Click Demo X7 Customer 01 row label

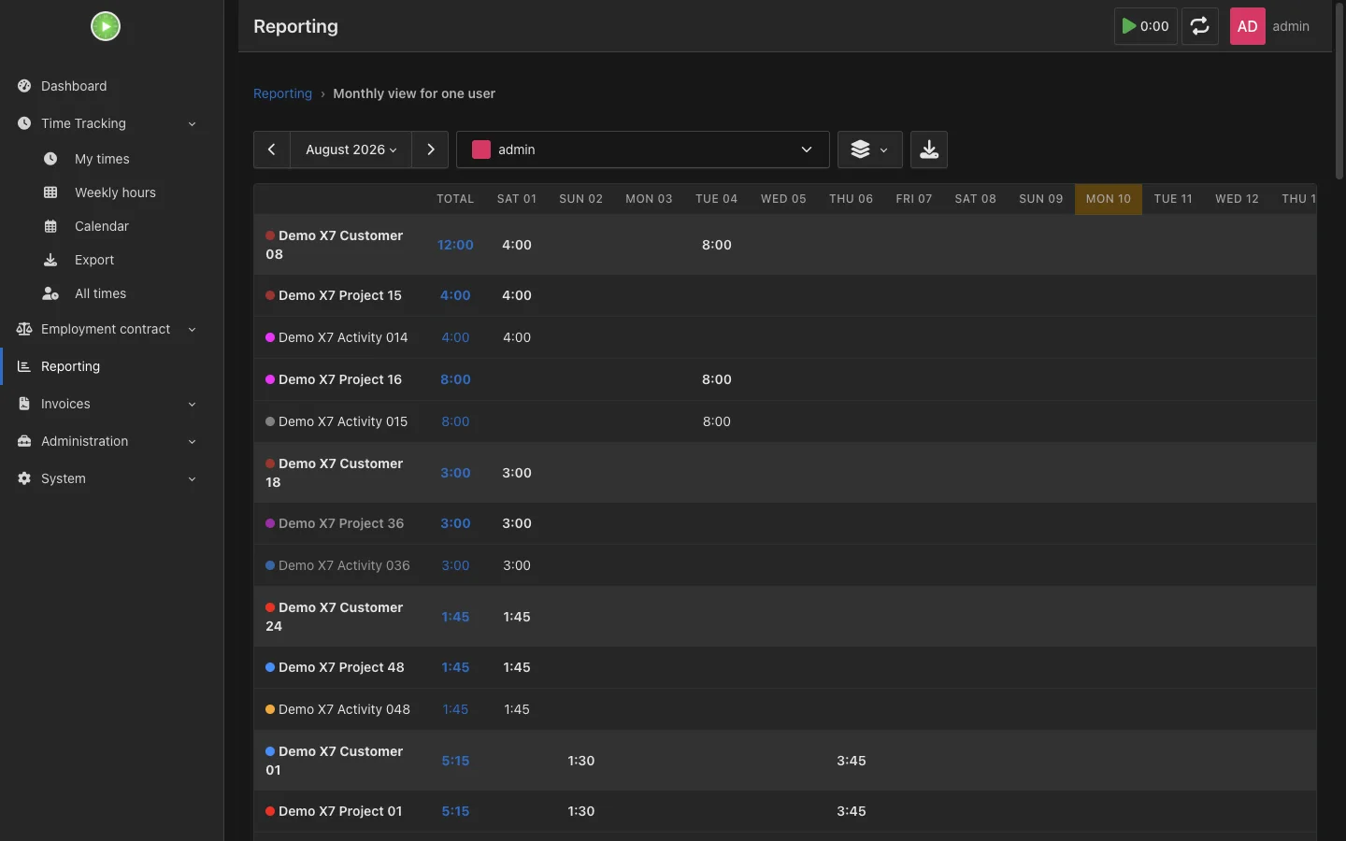[x=335, y=761]
